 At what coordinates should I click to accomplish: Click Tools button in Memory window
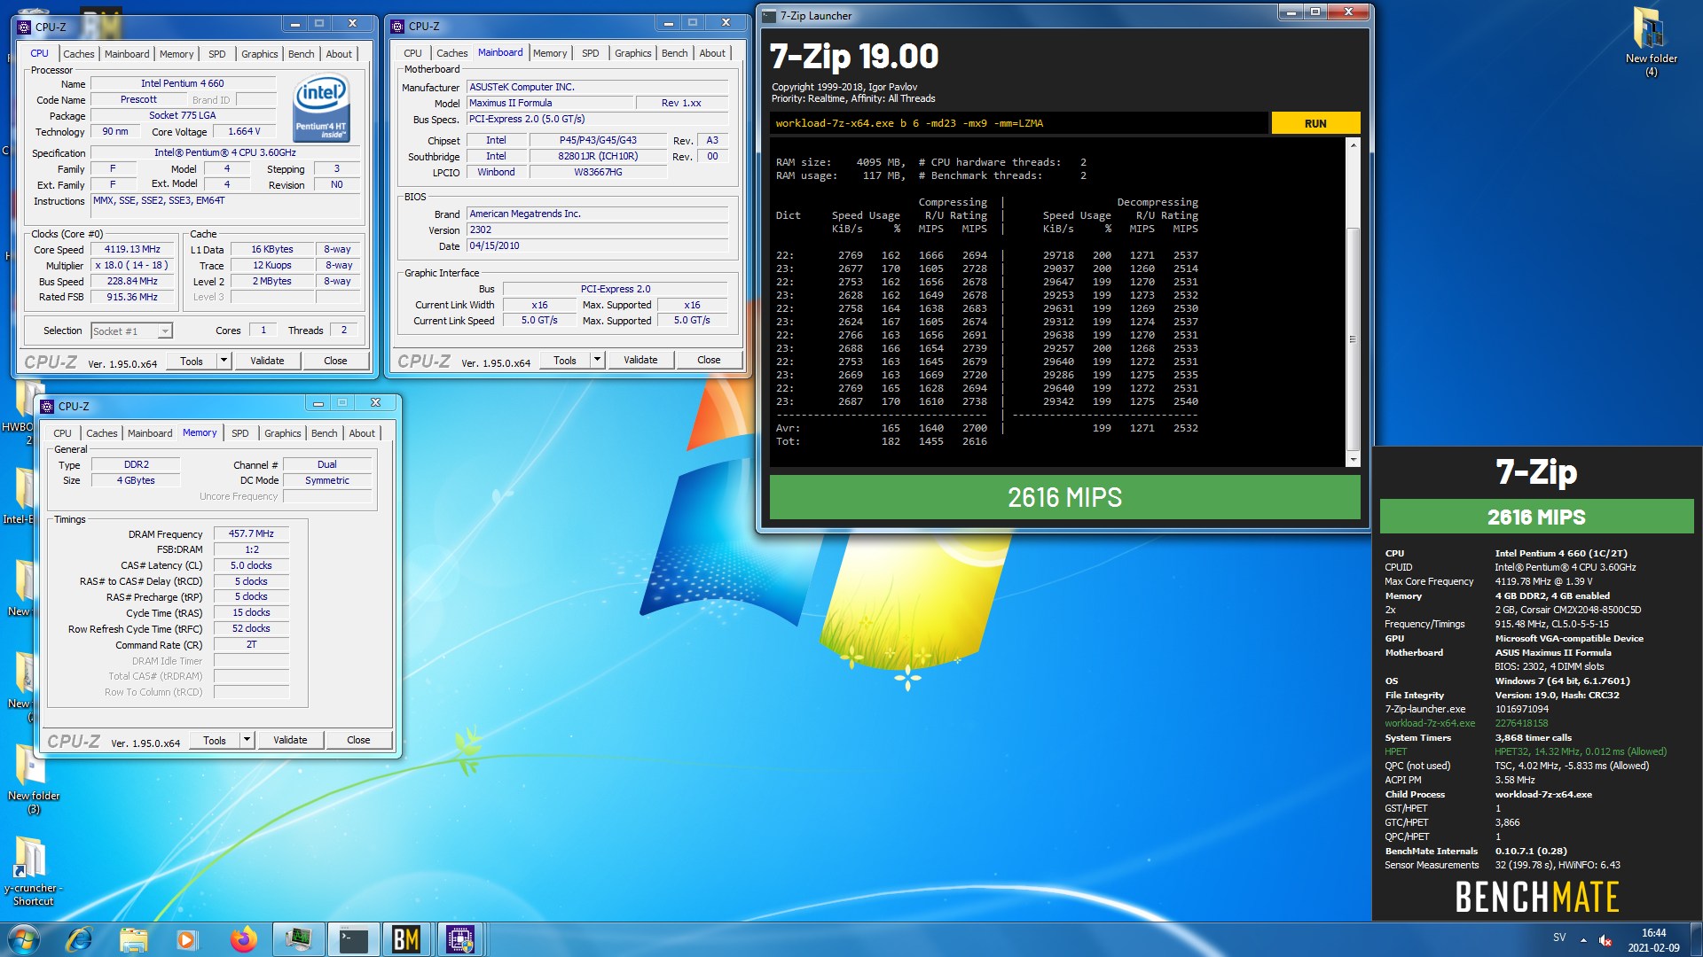[215, 740]
